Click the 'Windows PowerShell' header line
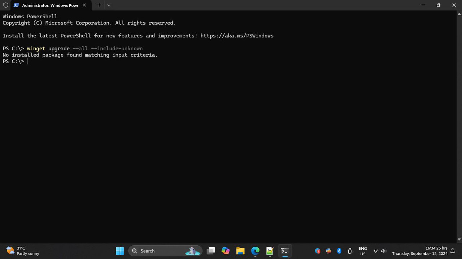Image resolution: width=462 pixels, height=259 pixels. [x=30, y=17]
